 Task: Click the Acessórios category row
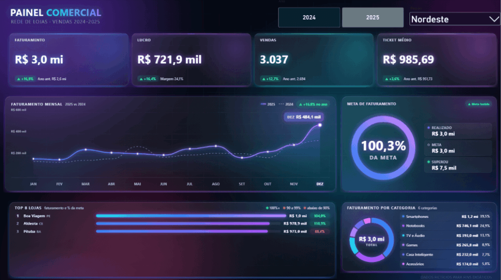(446, 264)
